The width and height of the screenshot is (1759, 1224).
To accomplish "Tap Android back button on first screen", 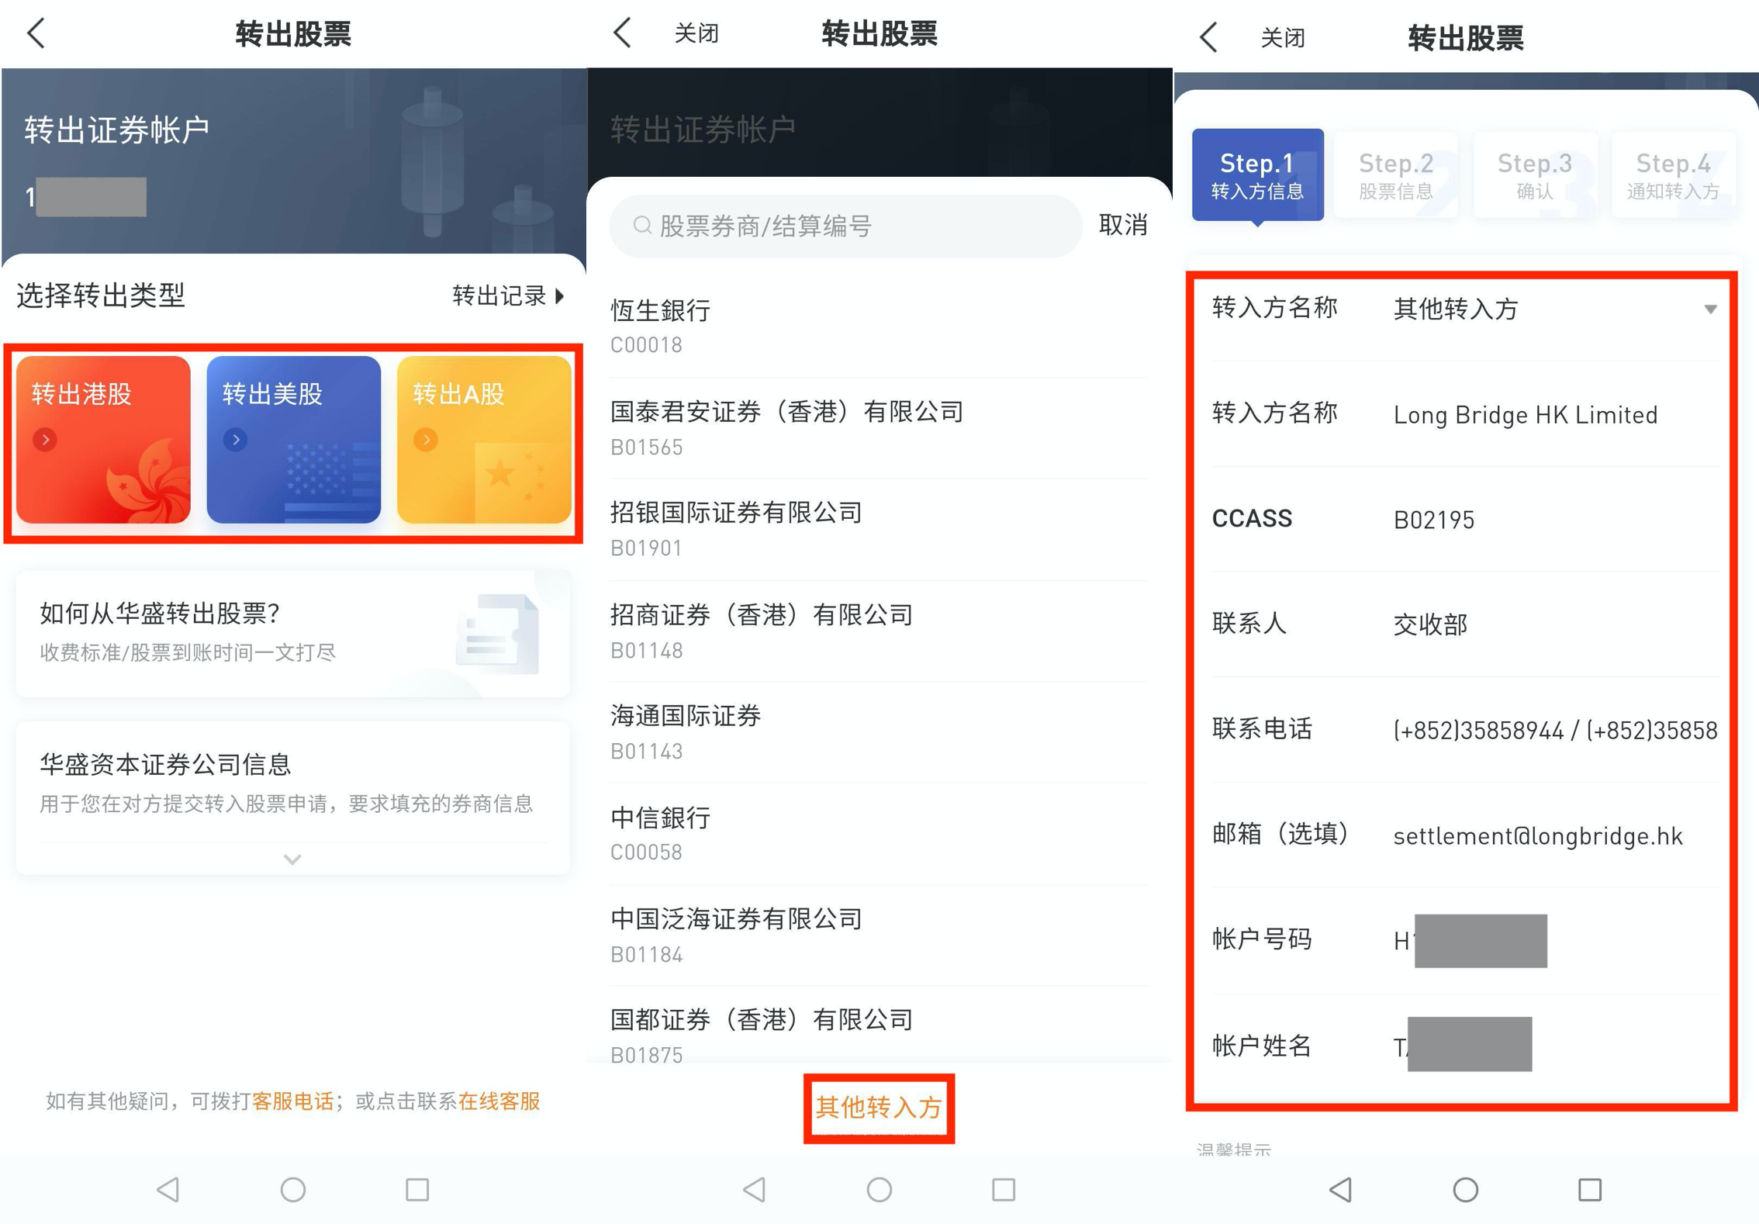I will pyautogui.click(x=168, y=1188).
